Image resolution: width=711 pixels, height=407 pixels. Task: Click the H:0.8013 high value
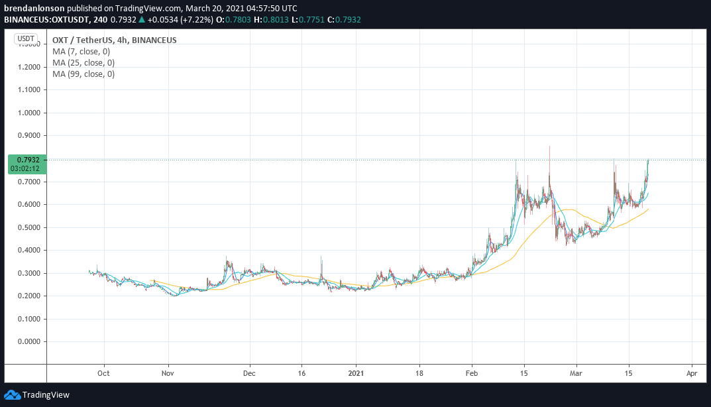[271, 19]
